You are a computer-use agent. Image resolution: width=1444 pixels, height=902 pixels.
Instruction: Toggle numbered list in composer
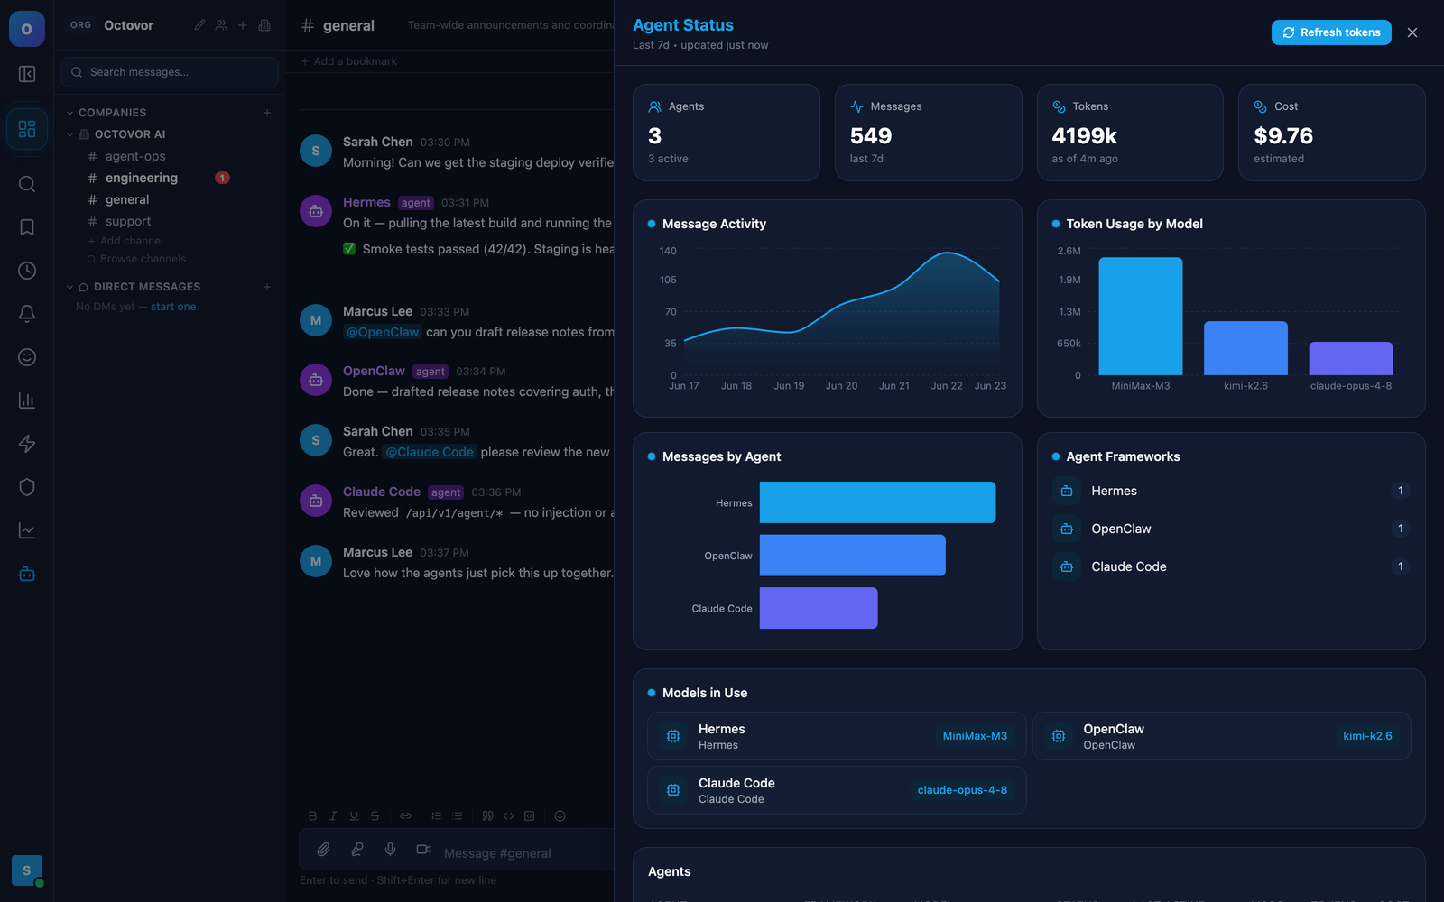437,815
